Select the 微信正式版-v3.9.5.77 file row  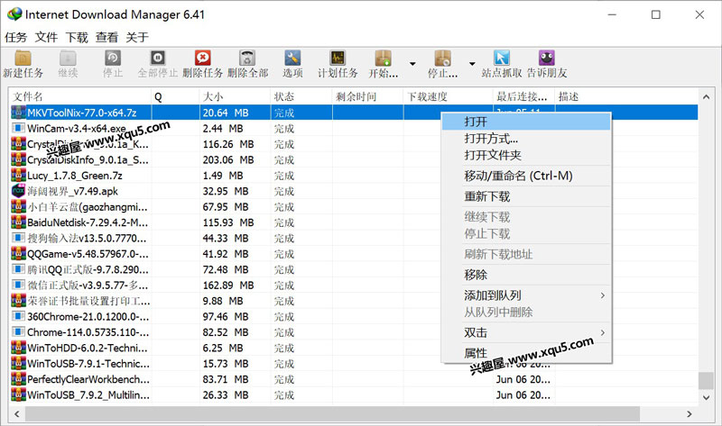coord(353,285)
